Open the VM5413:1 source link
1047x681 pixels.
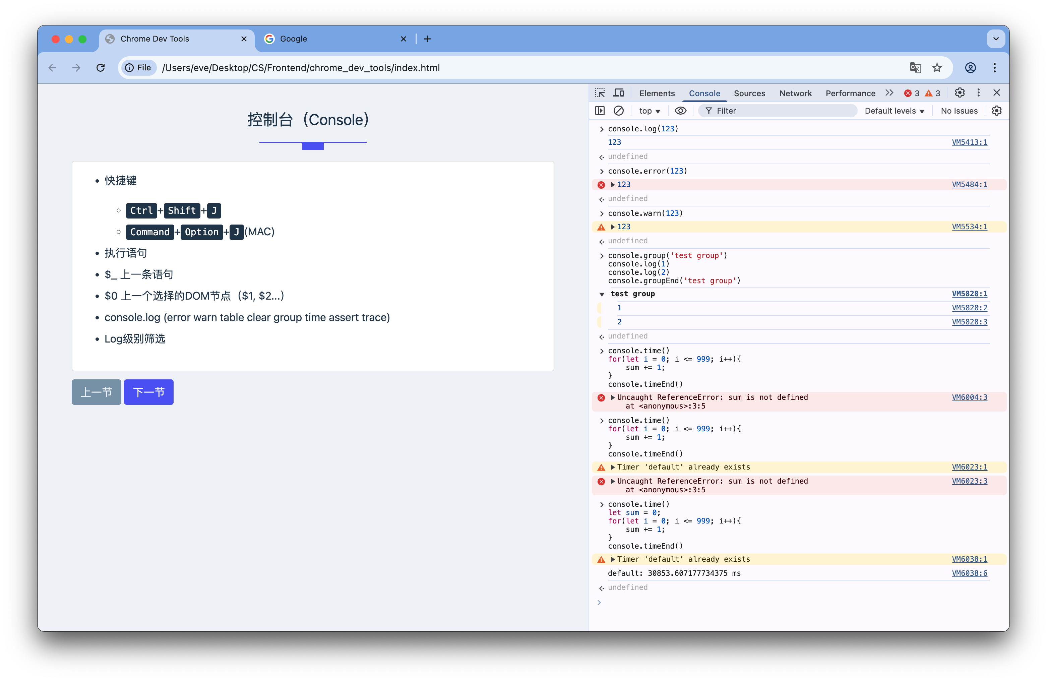[969, 142]
